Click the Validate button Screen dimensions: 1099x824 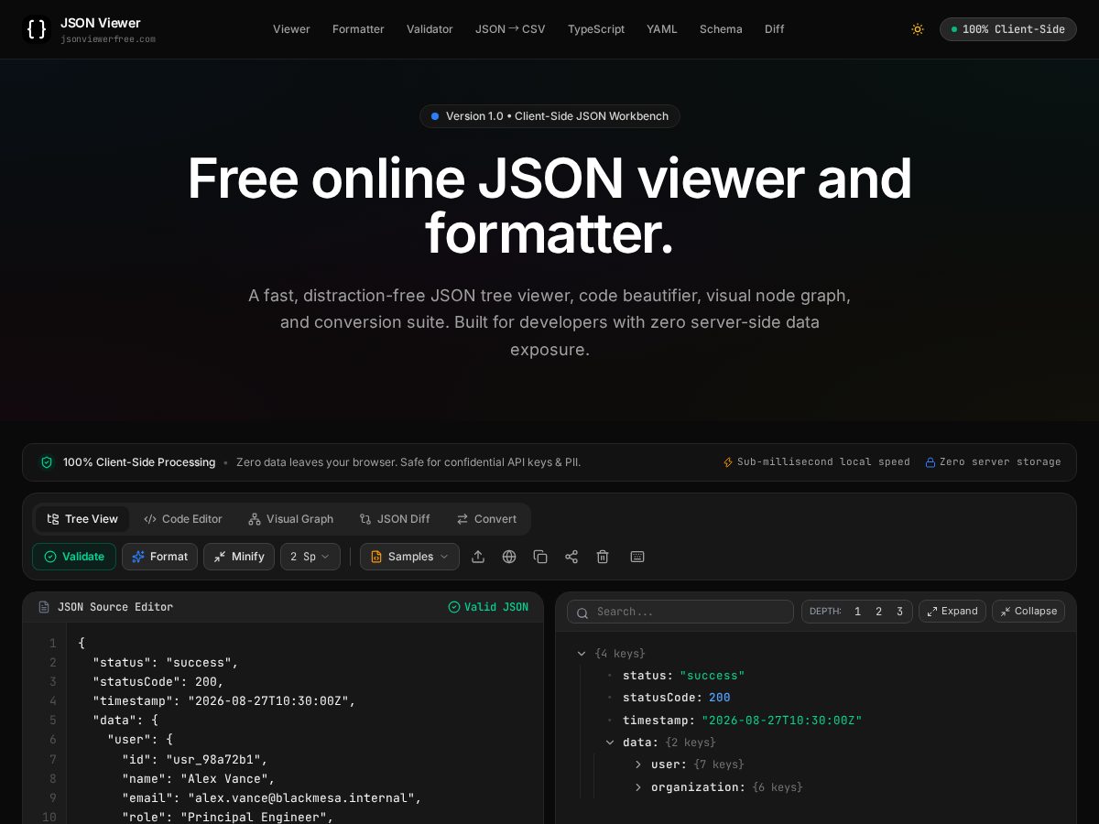click(x=74, y=557)
